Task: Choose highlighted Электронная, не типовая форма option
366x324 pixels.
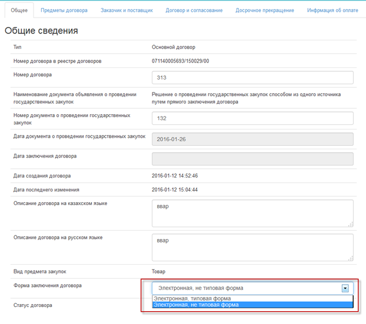Action: pos(253,305)
